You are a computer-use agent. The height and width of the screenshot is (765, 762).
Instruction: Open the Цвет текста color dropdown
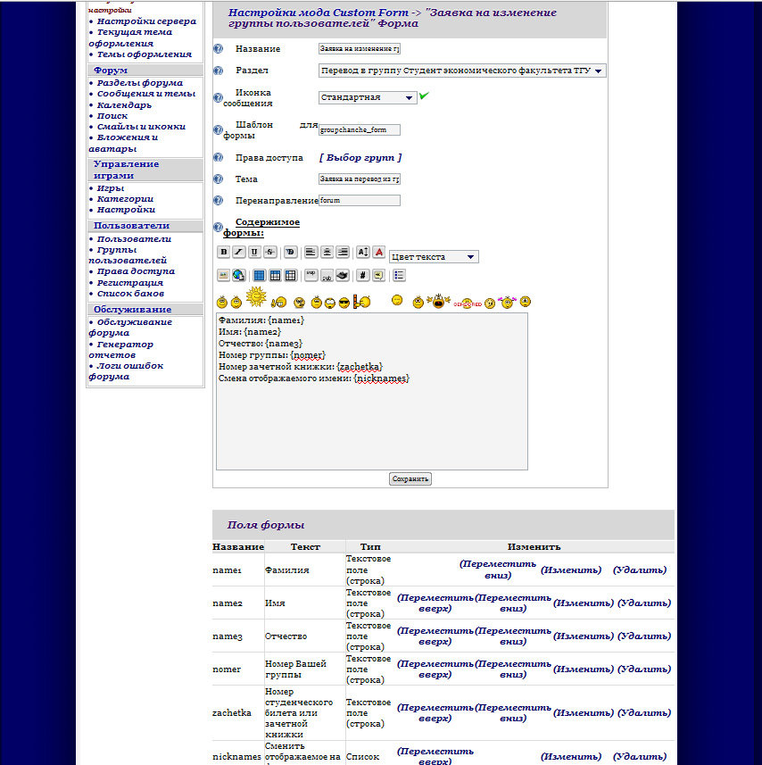pos(434,256)
